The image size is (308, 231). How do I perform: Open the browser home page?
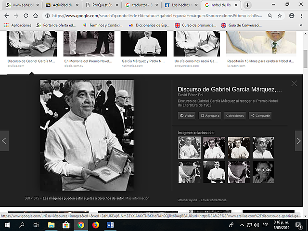click(35, 16)
